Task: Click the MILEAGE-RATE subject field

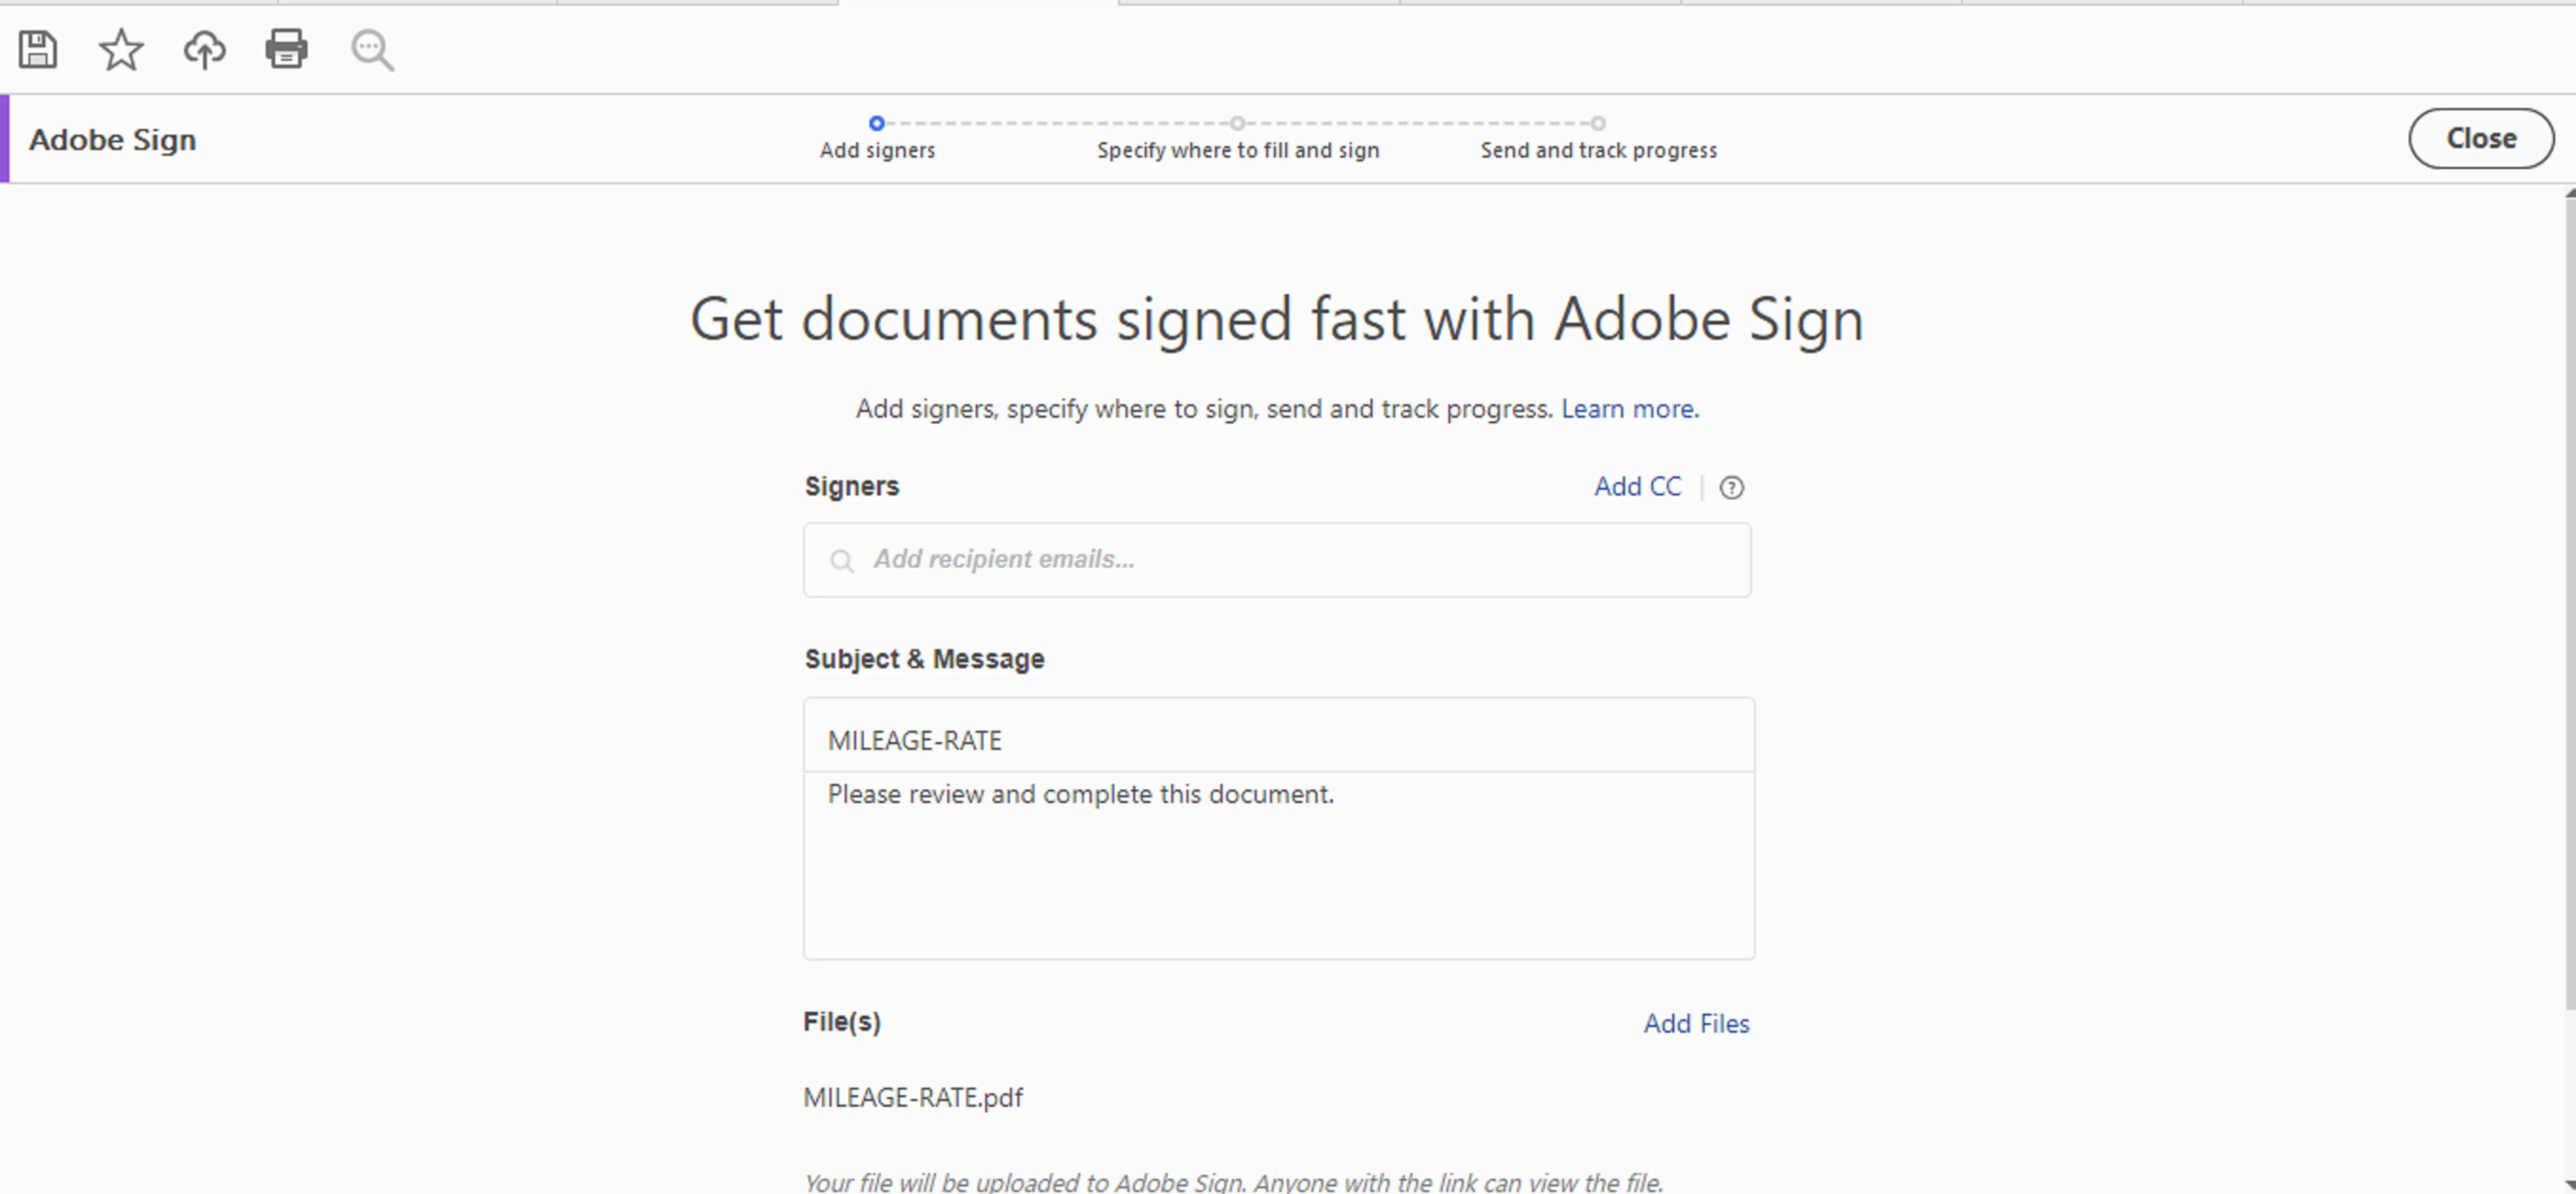Action: [x=1278, y=739]
